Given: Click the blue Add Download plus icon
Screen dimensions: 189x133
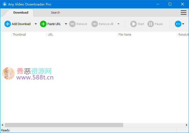Looking at the screenshot, I should [7, 24].
